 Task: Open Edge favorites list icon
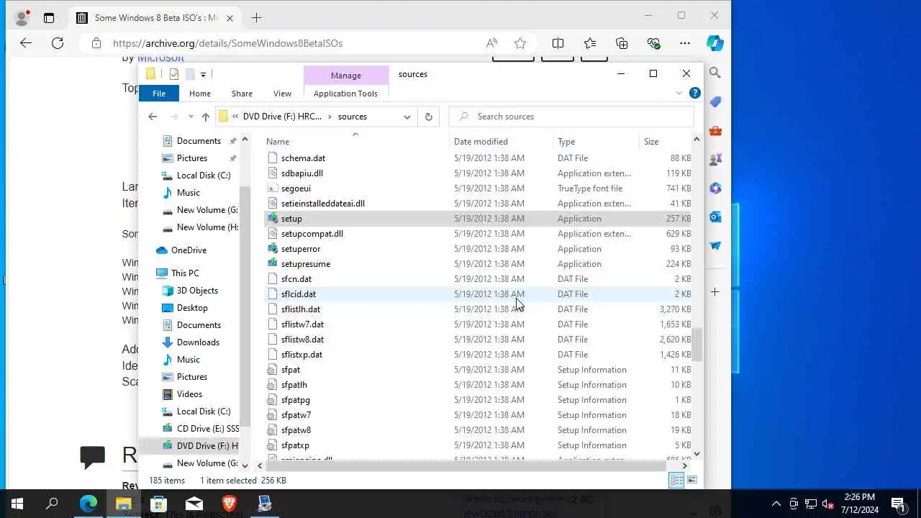(x=590, y=43)
